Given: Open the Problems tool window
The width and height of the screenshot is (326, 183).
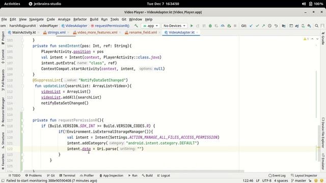Looking at the screenshot, I should point(33,175).
